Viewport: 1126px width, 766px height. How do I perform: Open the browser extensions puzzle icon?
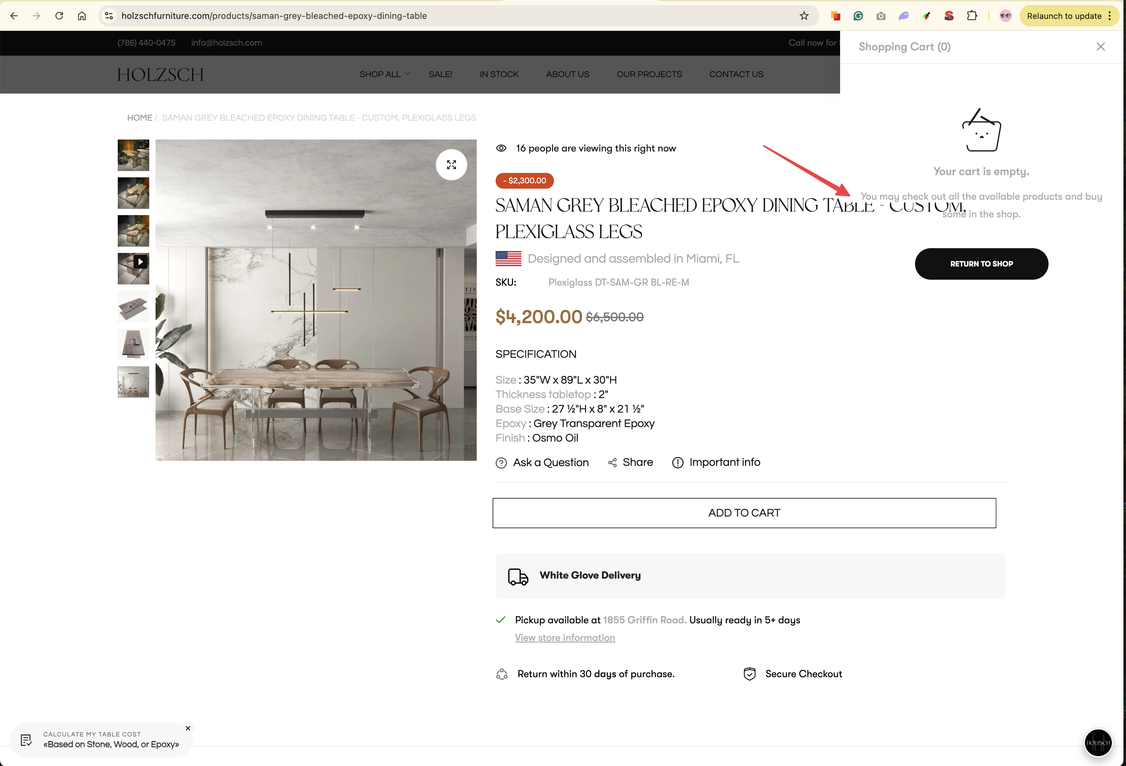pyautogui.click(x=971, y=16)
